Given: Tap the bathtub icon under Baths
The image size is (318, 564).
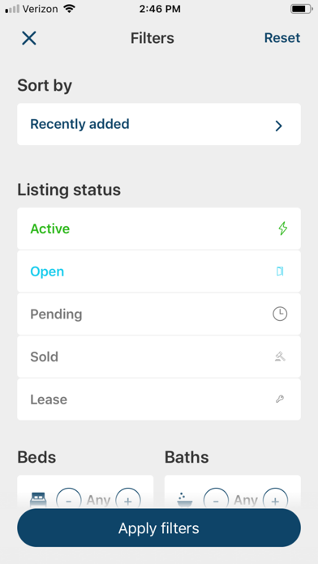Looking at the screenshot, I should coord(185,500).
